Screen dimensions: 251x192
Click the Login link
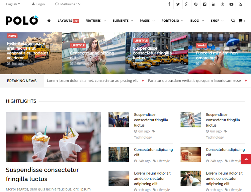point(38,4)
